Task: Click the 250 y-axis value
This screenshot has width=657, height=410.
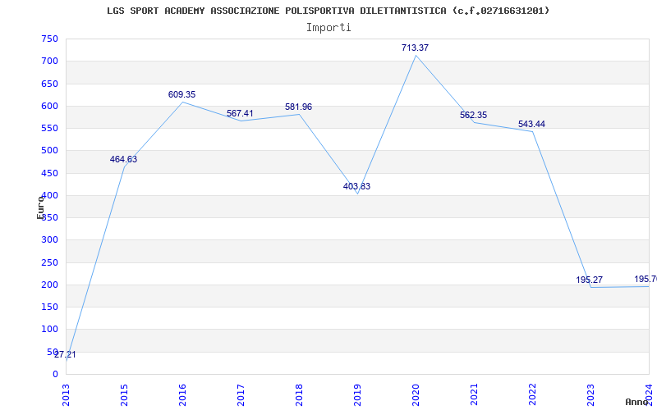Action: tap(49, 262)
